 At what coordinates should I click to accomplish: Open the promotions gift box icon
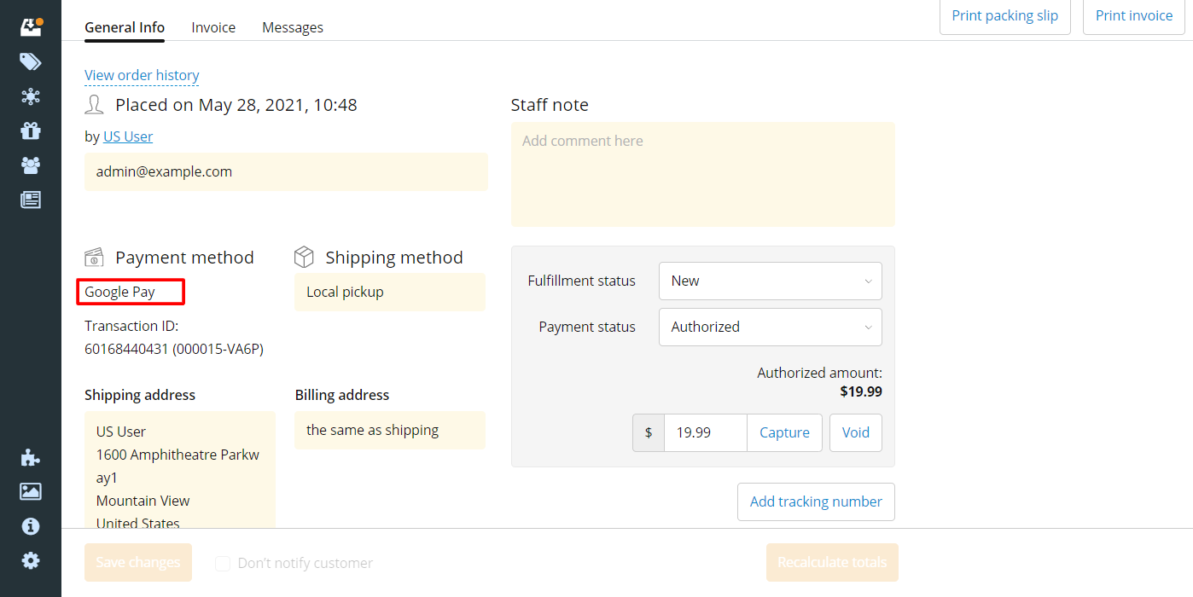[x=31, y=130]
